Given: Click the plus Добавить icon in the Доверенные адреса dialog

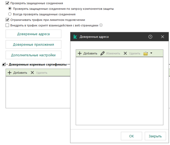Looking at the screenshot, I should click(x=80, y=53).
